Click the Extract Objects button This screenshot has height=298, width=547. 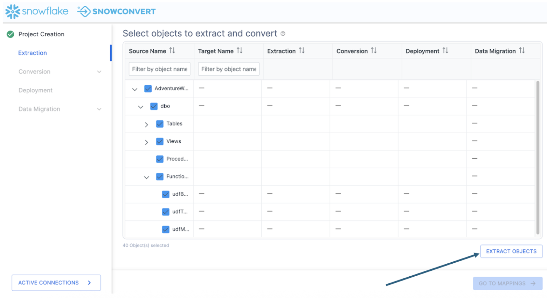click(511, 251)
